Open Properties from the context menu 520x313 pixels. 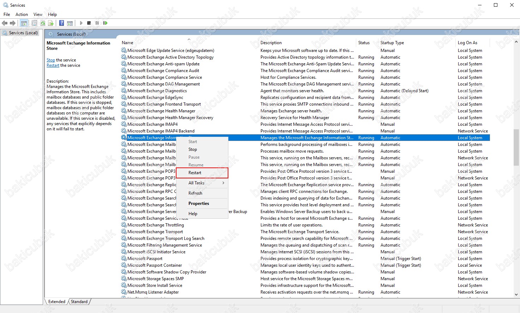(202, 203)
